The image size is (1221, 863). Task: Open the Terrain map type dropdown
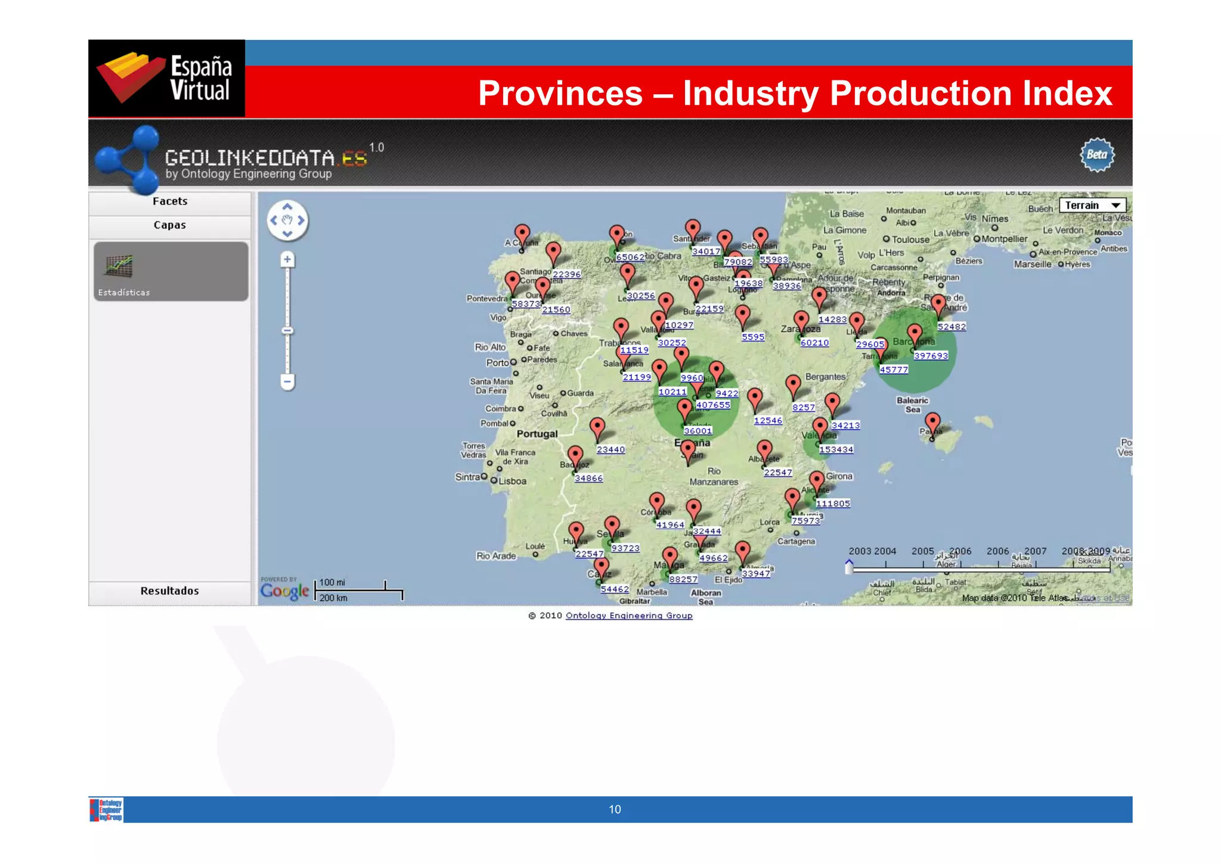[x=1093, y=206]
